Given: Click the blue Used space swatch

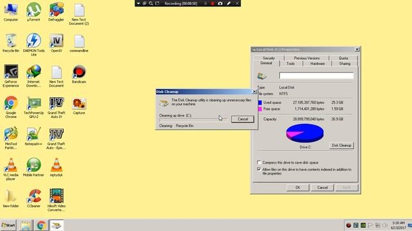Looking at the screenshot, I should (x=260, y=103).
